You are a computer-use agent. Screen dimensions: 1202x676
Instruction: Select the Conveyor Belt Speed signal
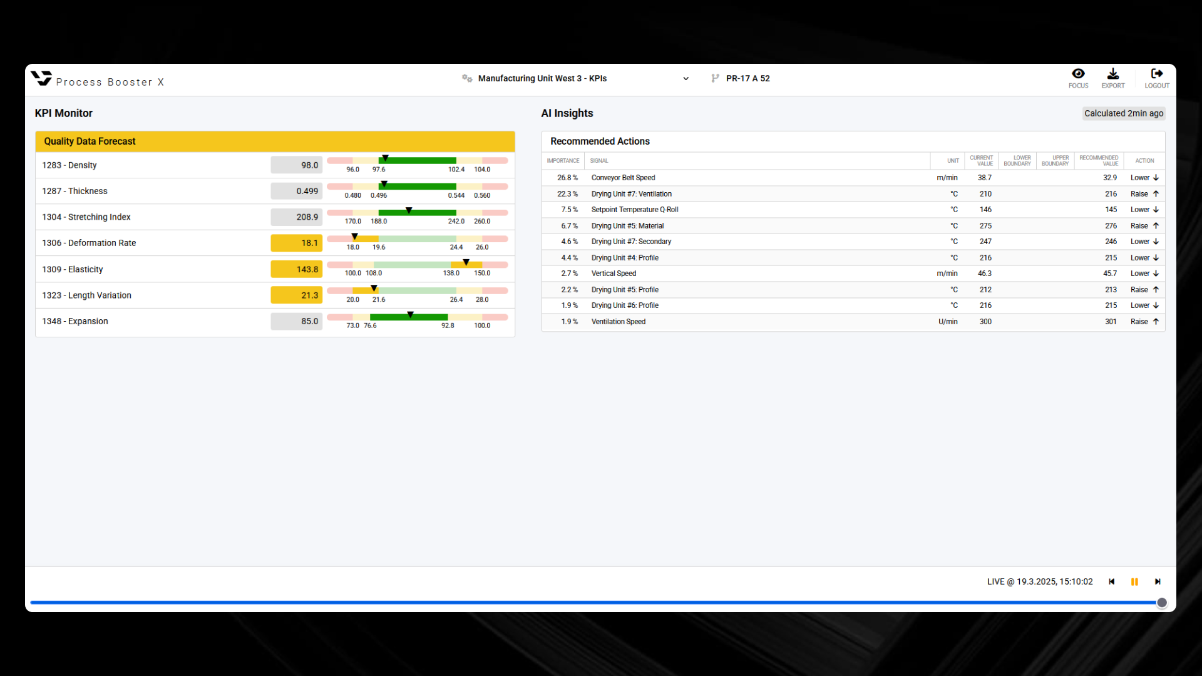(x=624, y=178)
